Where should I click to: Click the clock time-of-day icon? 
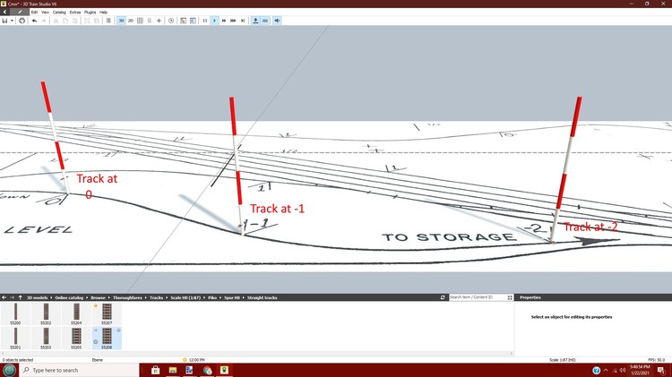(x=171, y=20)
